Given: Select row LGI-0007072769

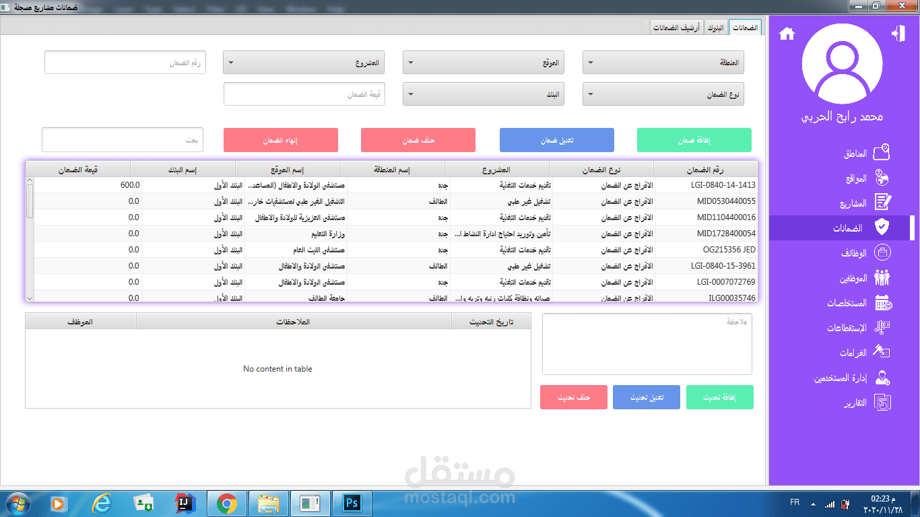Looking at the screenshot, I should pyautogui.click(x=396, y=281).
